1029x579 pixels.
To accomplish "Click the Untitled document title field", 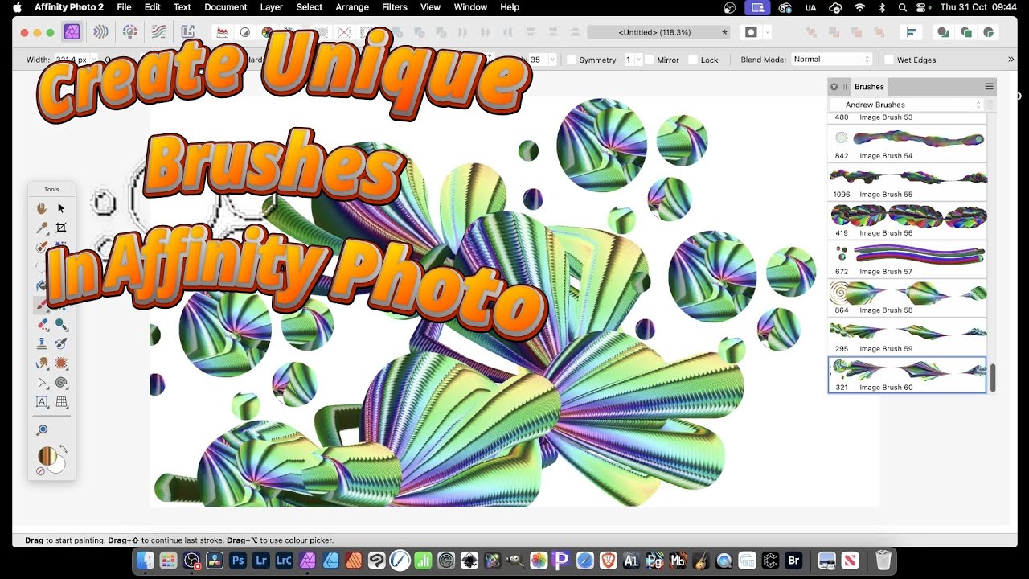I will (x=658, y=32).
